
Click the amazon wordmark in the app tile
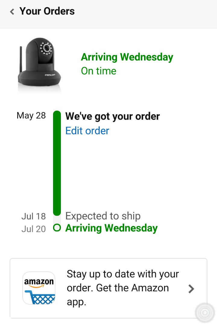point(39,282)
